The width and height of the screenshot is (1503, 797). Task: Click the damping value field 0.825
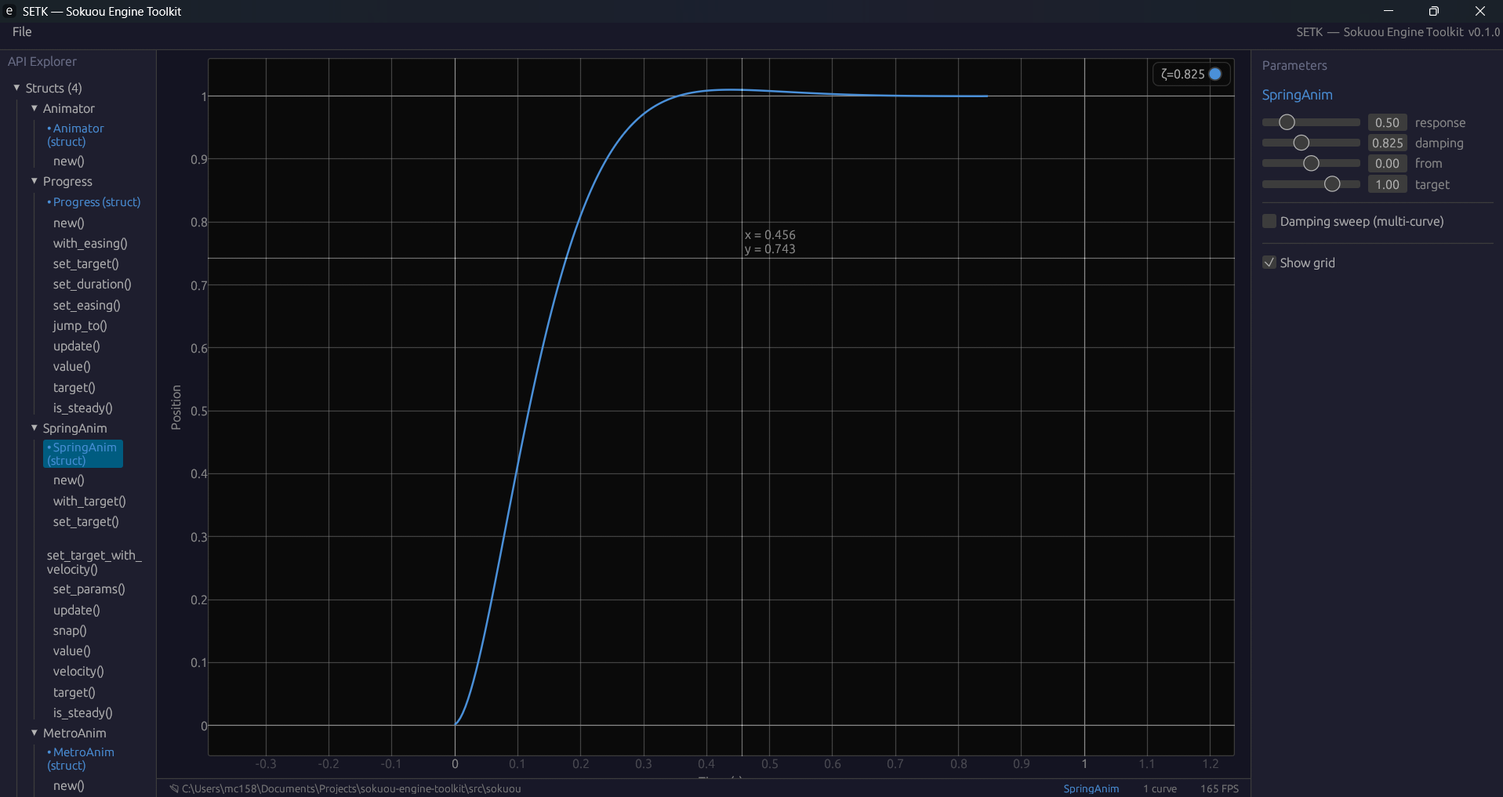tap(1387, 143)
